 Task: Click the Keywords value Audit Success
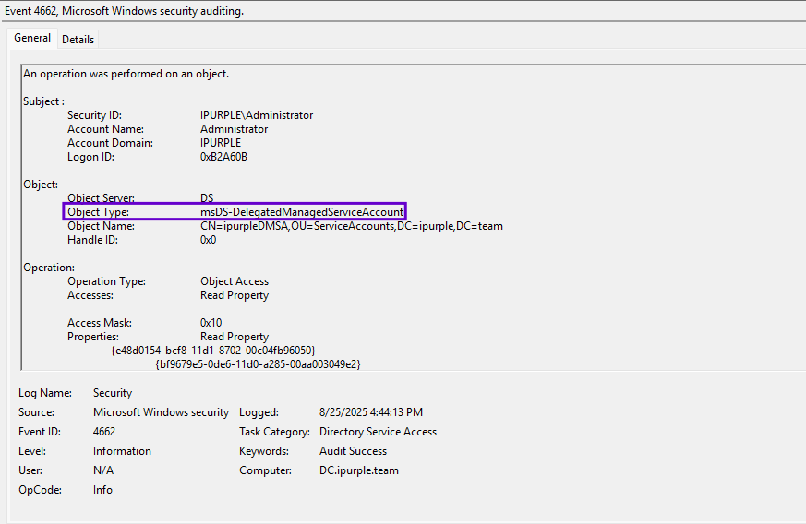353,451
